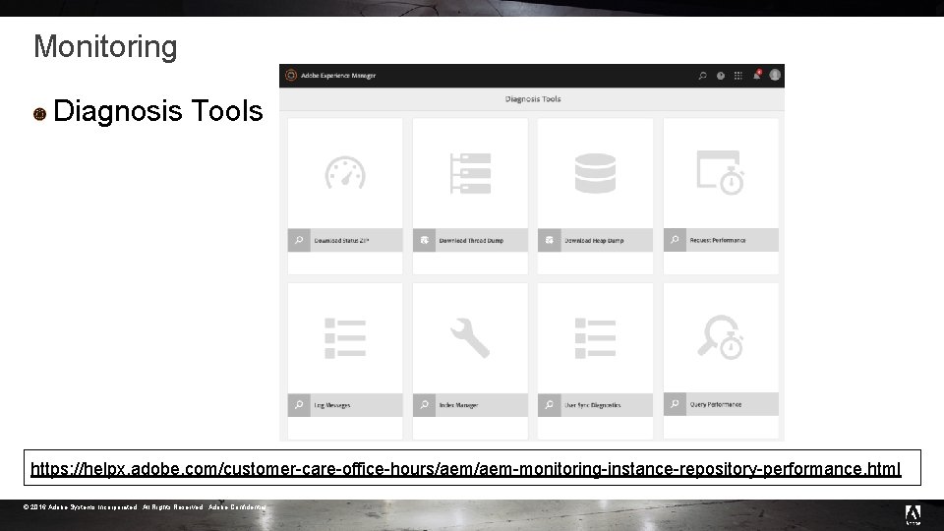Open the Request Performance label
The height and width of the screenshot is (531, 944).
[x=718, y=240]
